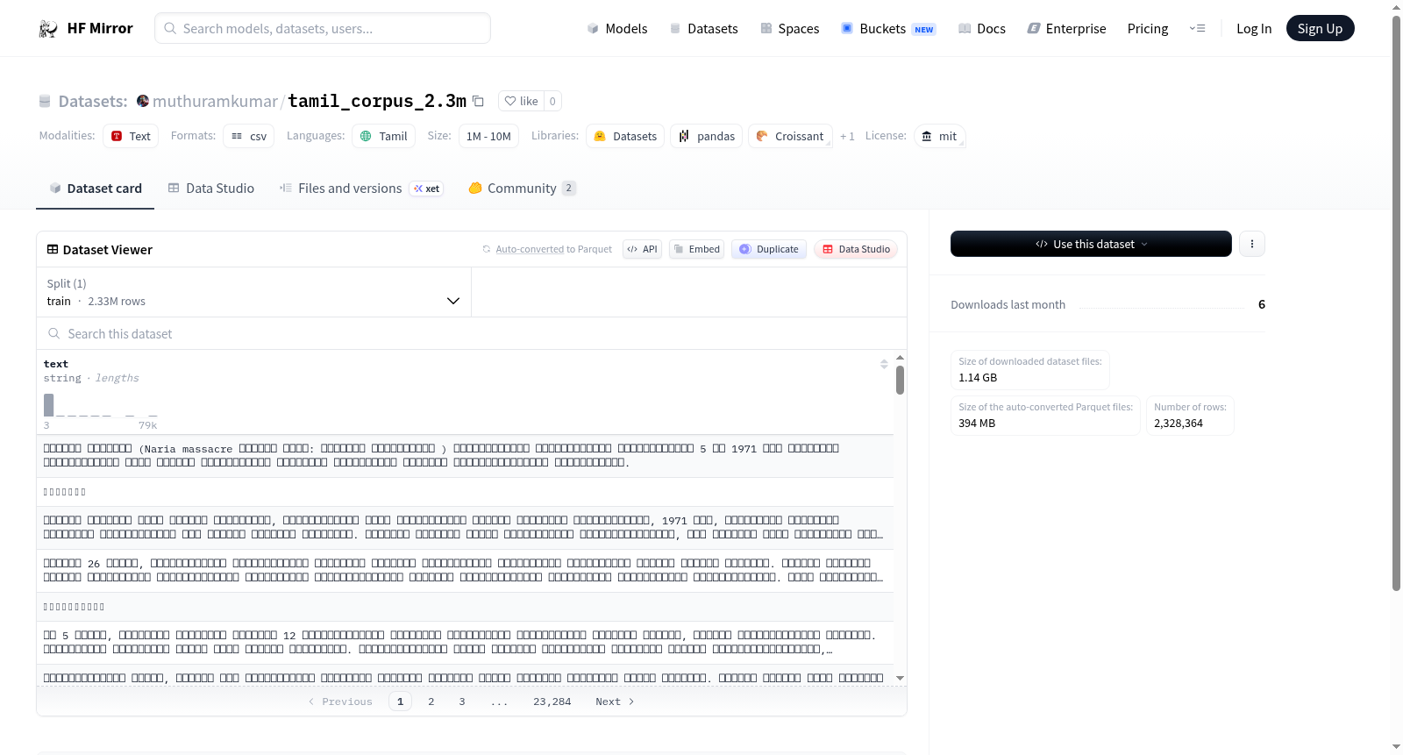Go to page 2

(x=431, y=702)
